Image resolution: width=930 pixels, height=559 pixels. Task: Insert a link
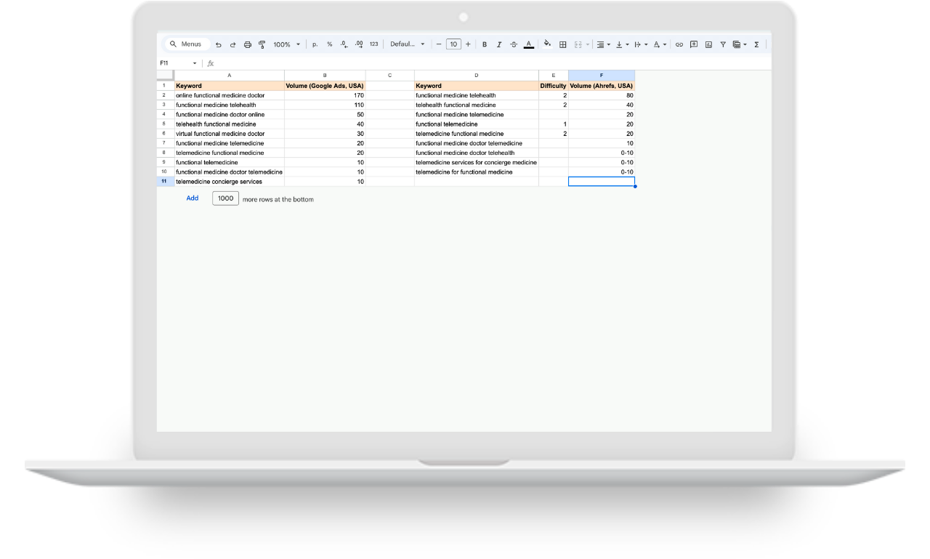click(678, 44)
